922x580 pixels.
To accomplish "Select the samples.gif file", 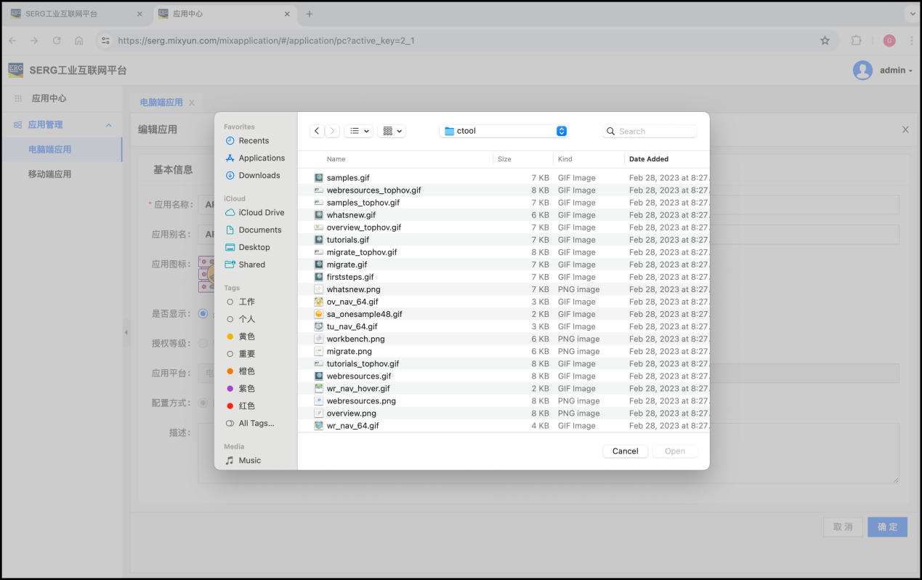I will tap(348, 178).
